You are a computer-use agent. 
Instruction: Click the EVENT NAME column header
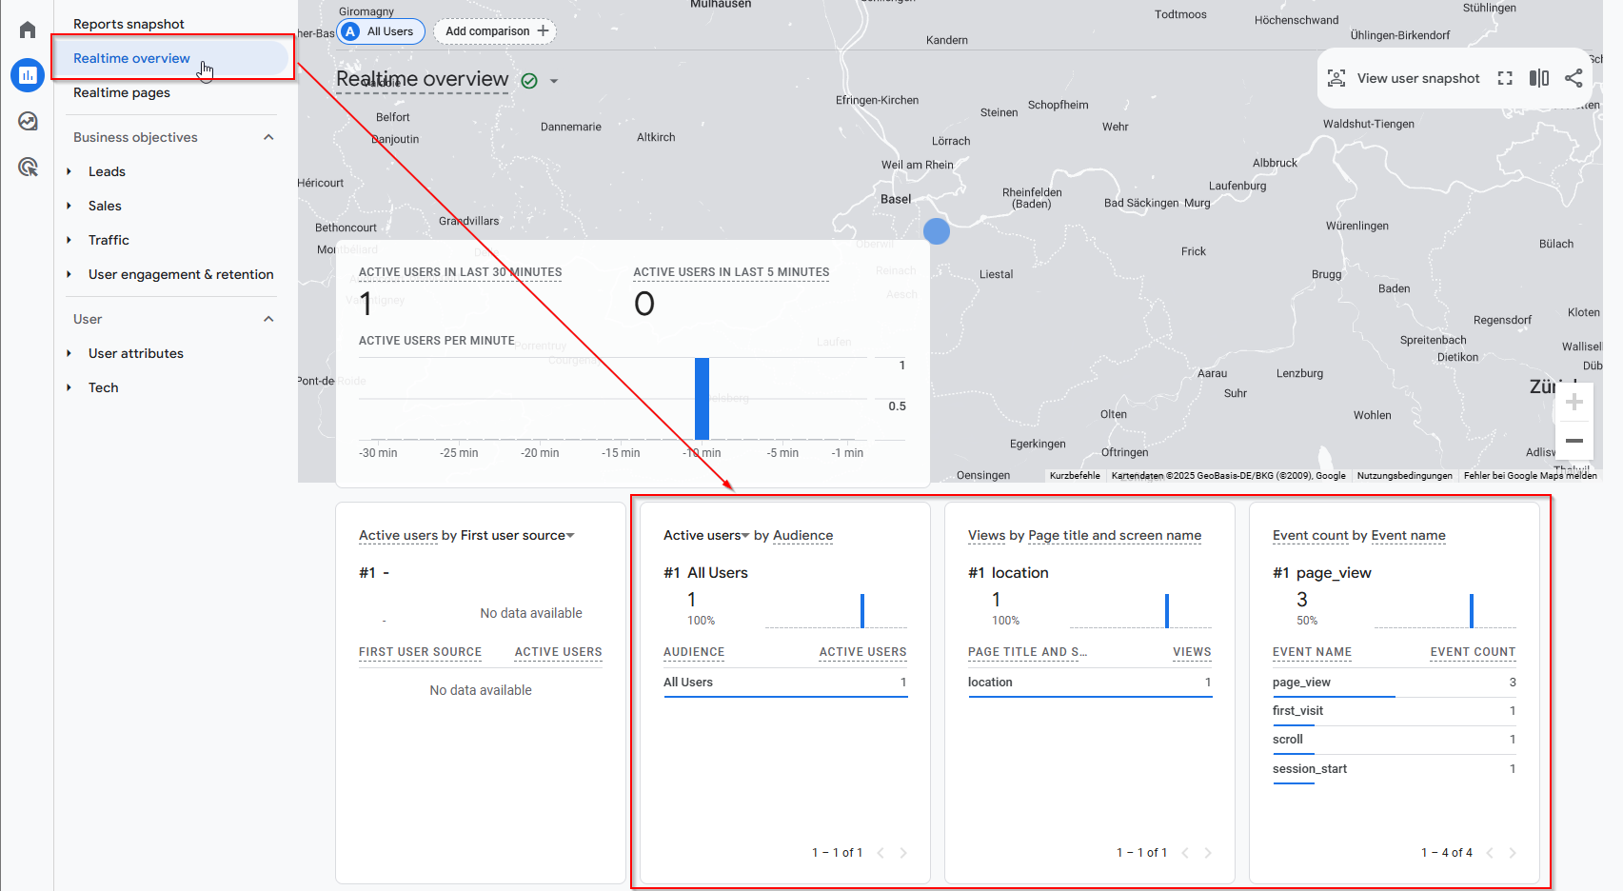1312,652
